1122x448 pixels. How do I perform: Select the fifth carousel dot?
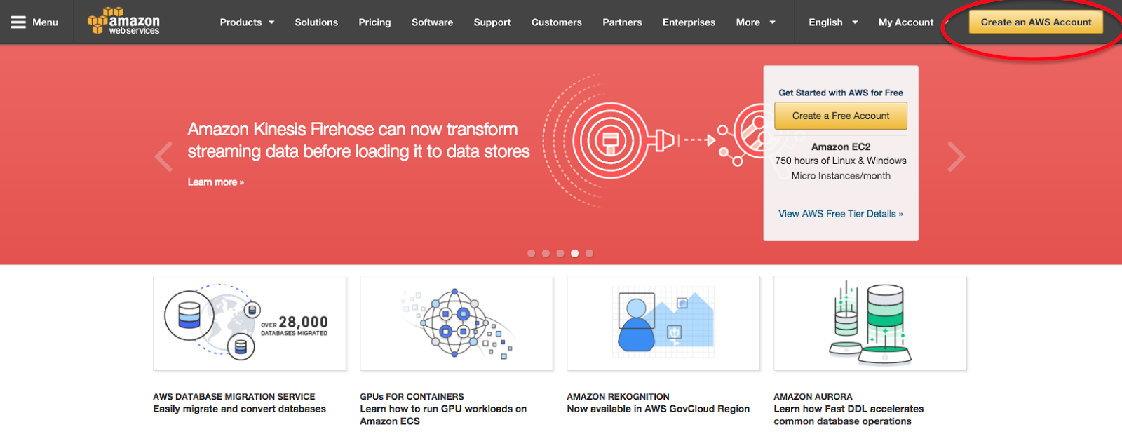click(589, 254)
